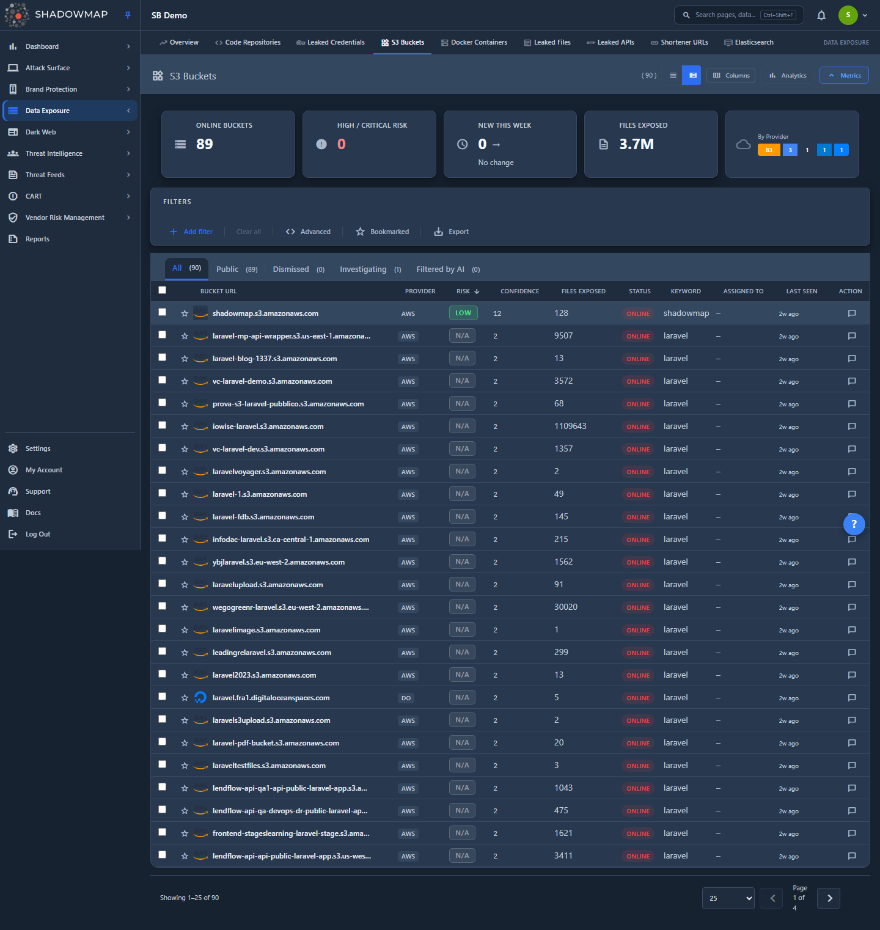Screen dimensions: 880x930
Task: Show the Public (89) buckets tab
Action: [237, 269]
